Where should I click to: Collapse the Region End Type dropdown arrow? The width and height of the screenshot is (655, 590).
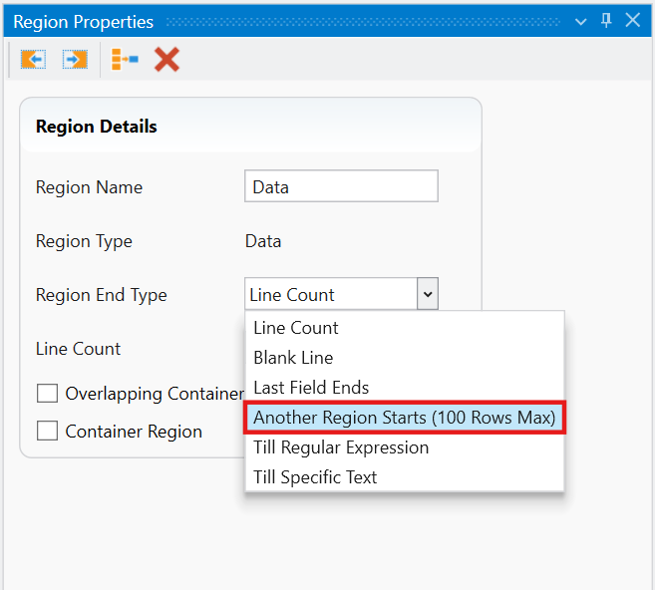click(x=427, y=295)
